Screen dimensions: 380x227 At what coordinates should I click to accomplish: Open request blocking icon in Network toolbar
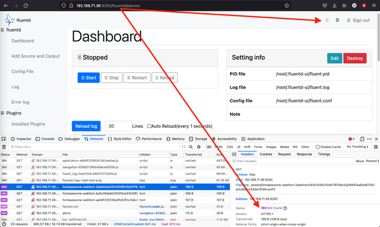199,147
